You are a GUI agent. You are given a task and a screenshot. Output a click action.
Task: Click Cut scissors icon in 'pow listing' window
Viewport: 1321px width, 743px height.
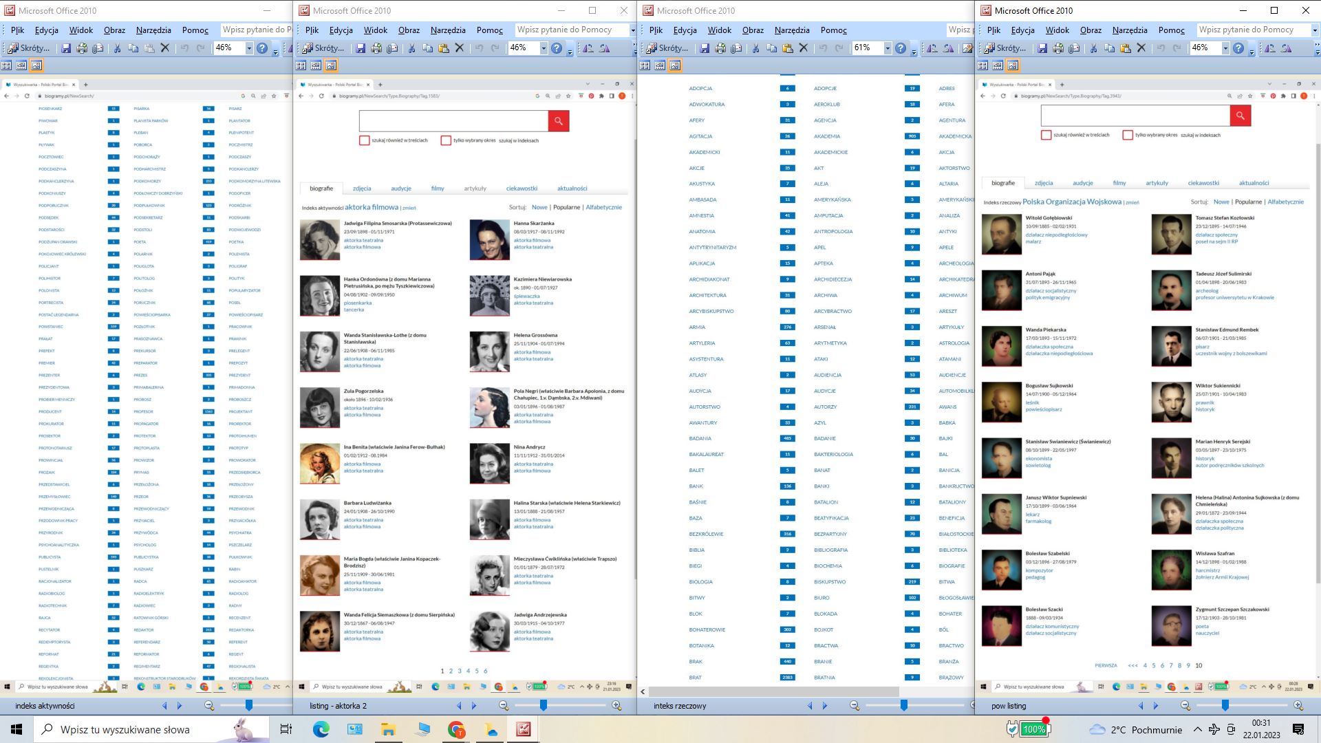click(x=1093, y=48)
